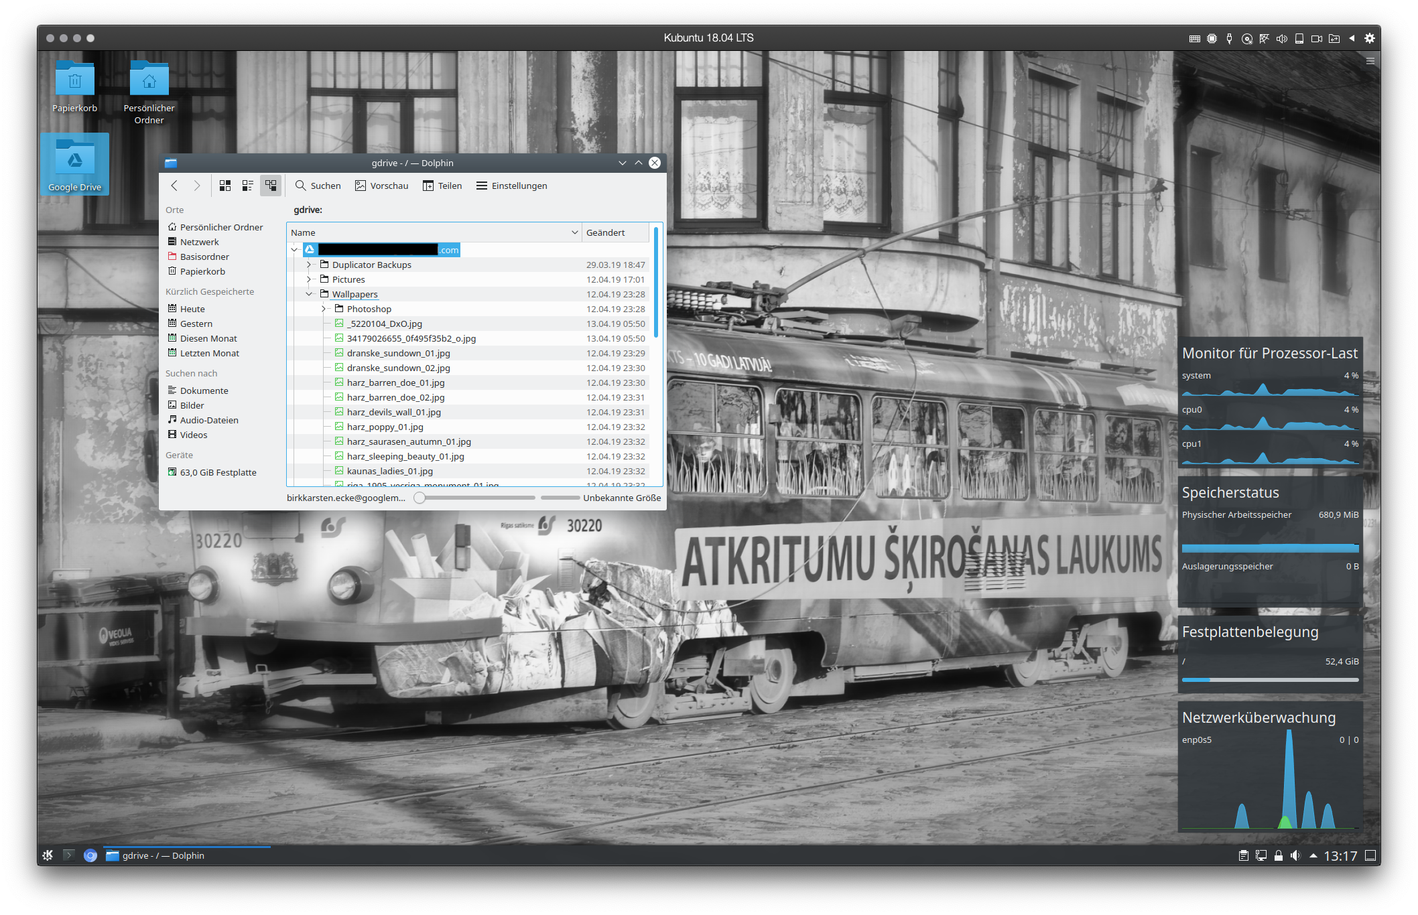Open the volume tray icon

(x=1295, y=855)
